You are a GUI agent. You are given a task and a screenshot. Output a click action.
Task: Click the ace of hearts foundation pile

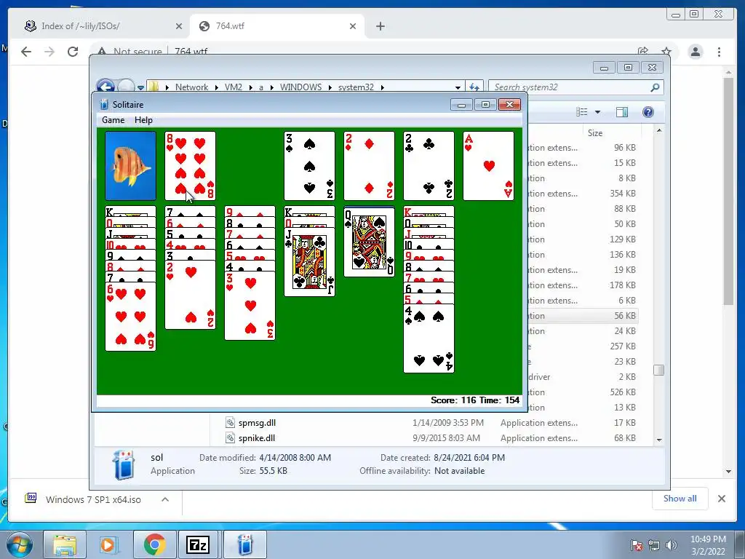pyautogui.click(x=488, y=166)
